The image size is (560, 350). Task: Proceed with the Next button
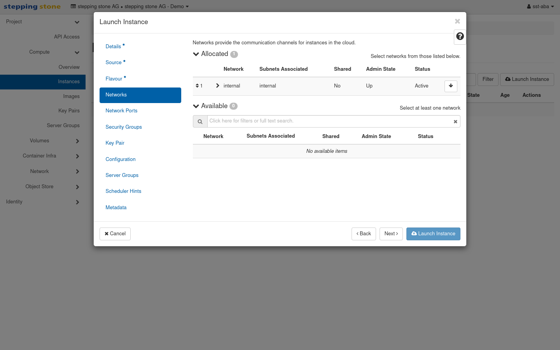click(391, 234)
